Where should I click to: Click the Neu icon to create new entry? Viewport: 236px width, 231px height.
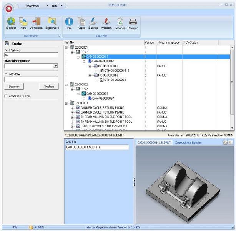point(23,23)
